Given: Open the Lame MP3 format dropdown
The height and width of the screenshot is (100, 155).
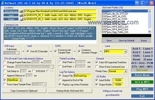Looking at the screenshot, I should pos(125,51).
